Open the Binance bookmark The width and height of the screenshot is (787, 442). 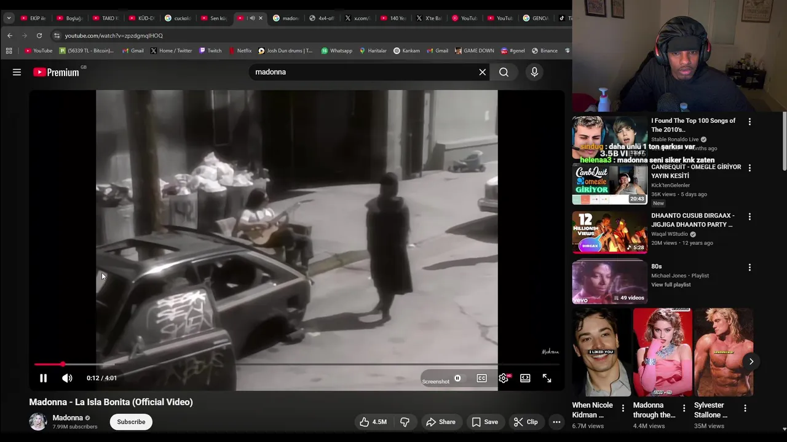point(544,51)
